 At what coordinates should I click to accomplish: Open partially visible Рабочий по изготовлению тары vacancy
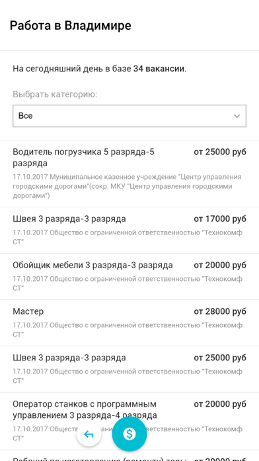pos(129,456)
